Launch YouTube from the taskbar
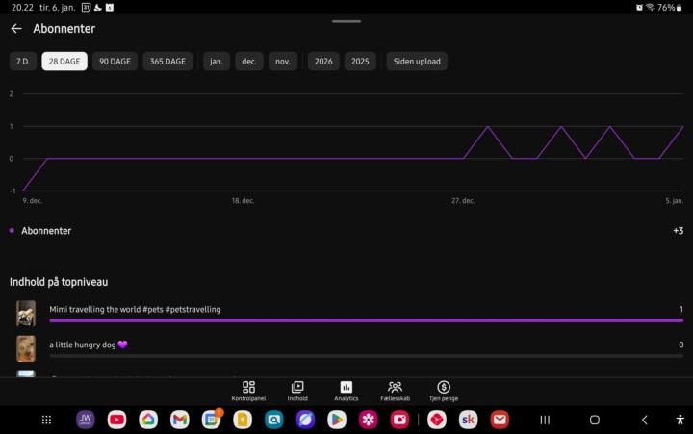 click(x=116, y=420)
